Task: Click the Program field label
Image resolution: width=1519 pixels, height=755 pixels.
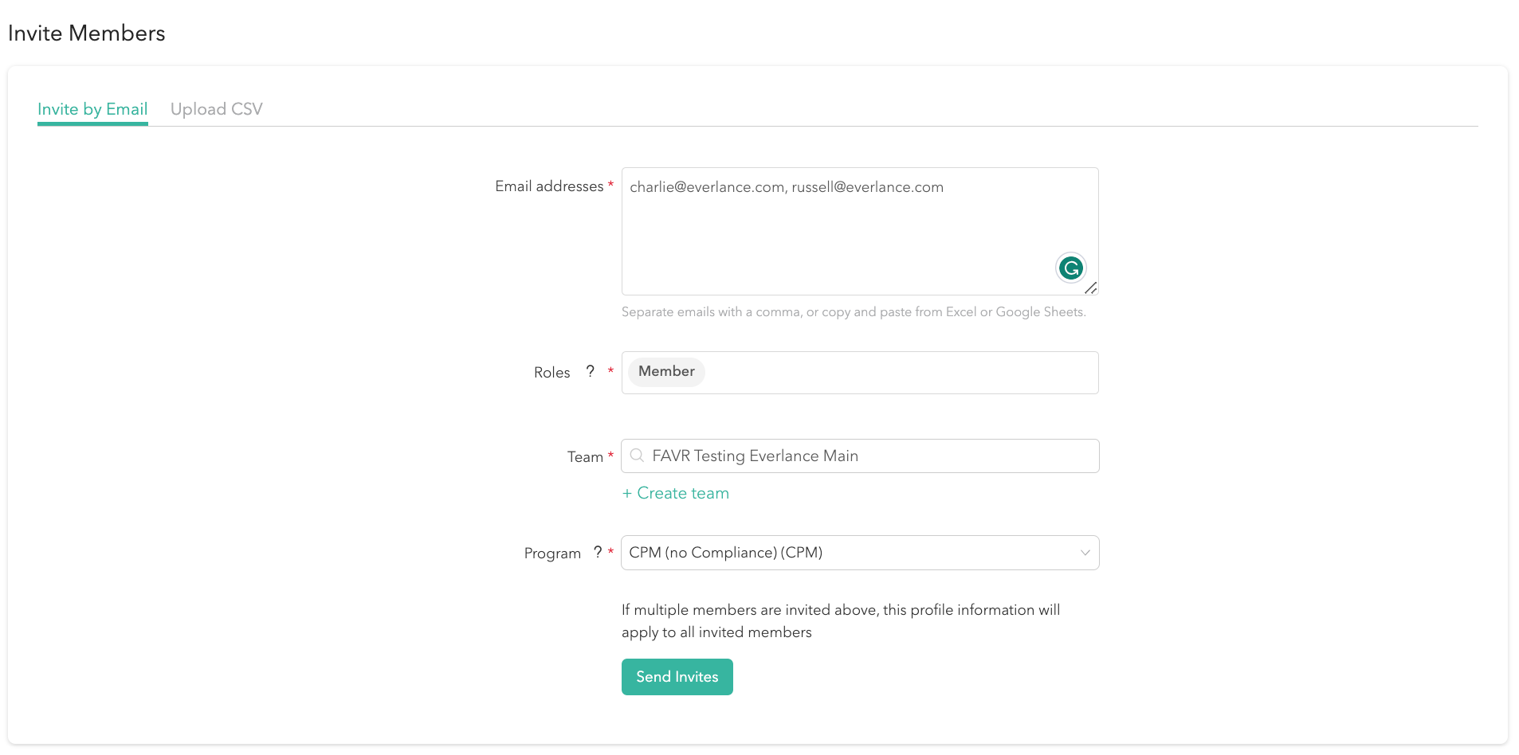Action: pos(552,554)
